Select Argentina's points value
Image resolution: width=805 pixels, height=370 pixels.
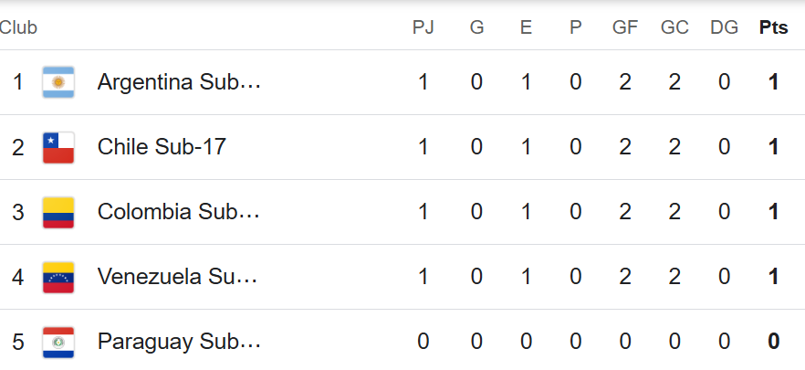point(773,82)
